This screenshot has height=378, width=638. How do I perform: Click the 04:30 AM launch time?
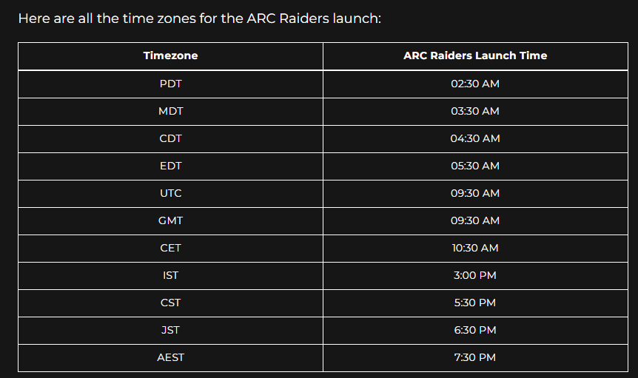point(475,138)
